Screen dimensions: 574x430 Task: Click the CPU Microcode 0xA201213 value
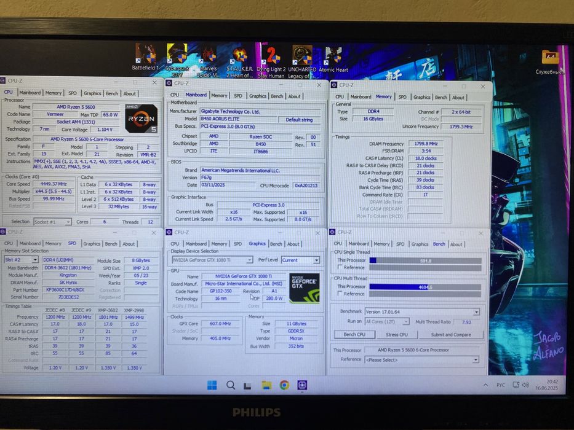point(306,186)
